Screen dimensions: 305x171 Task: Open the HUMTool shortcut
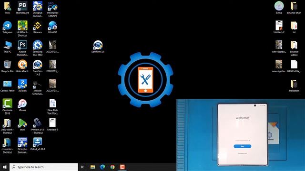[22, 28]
